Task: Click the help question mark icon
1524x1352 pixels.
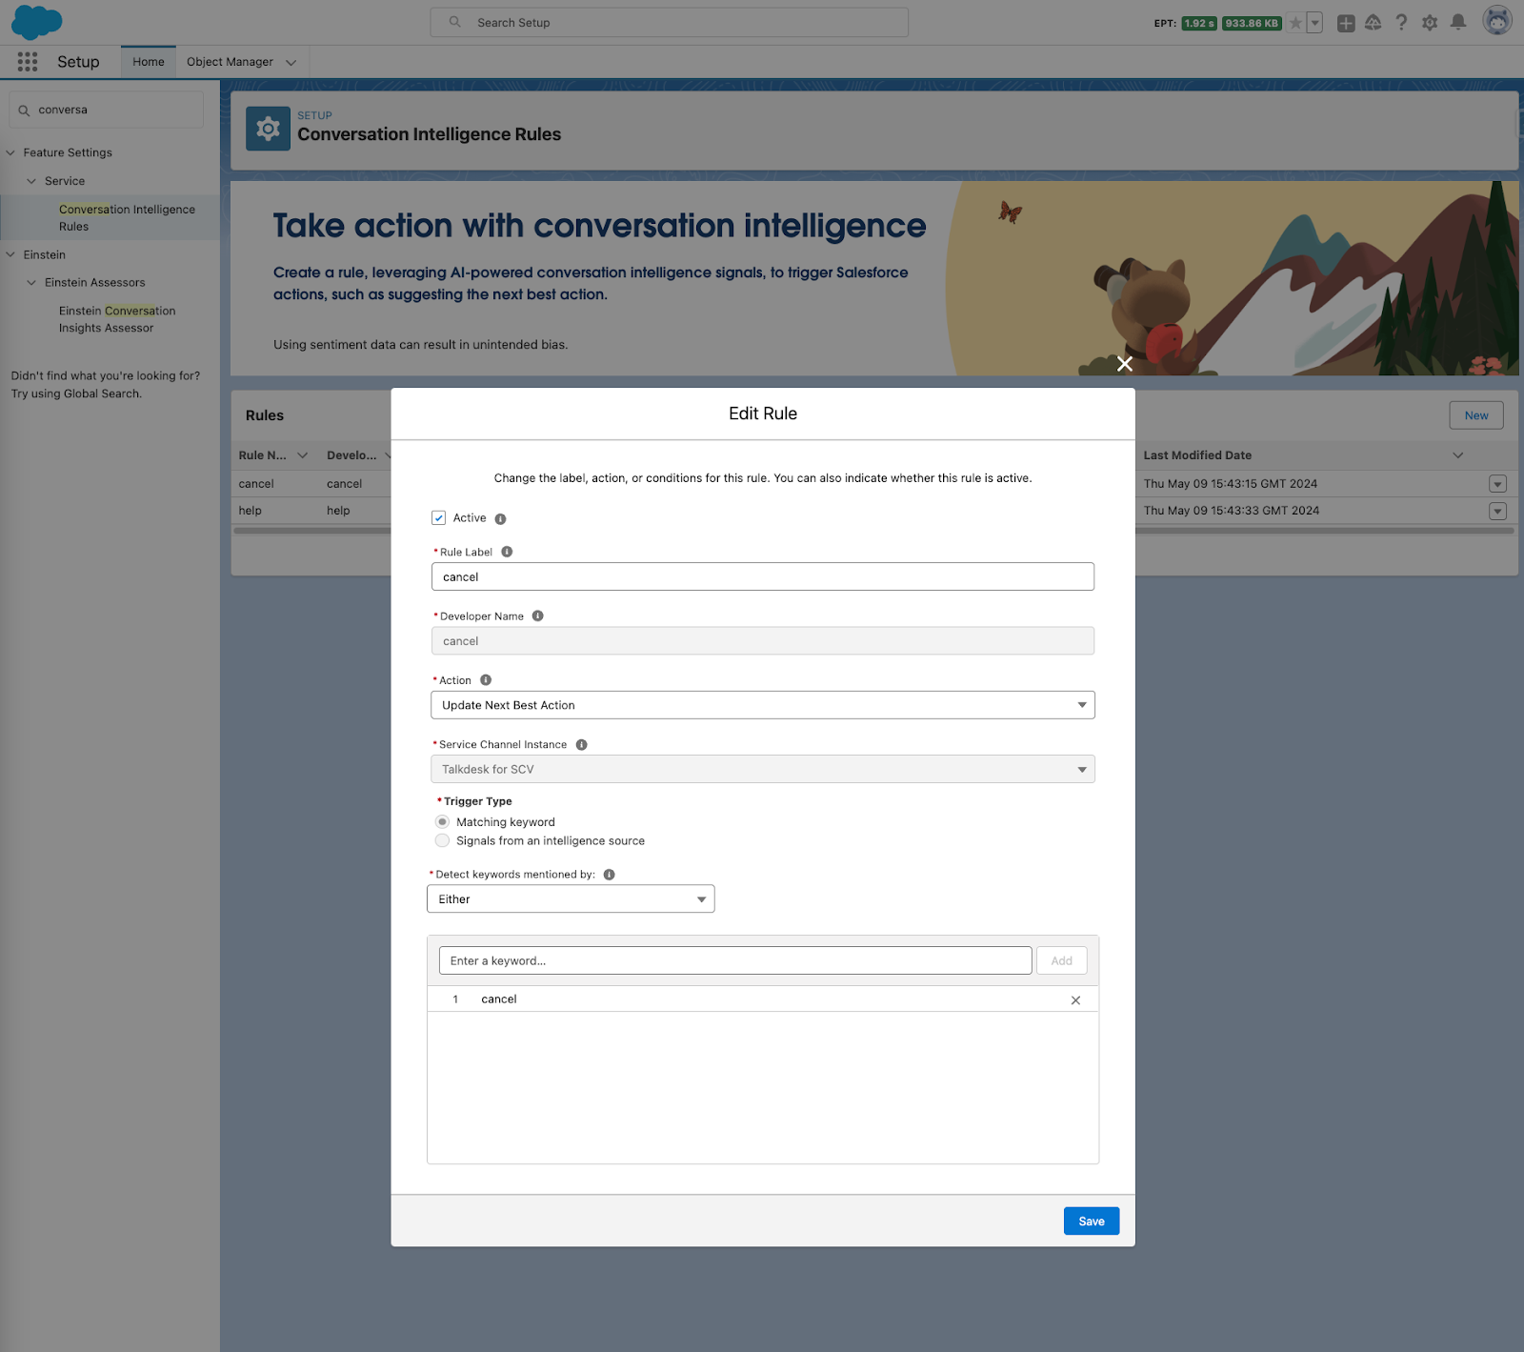Action: coord(1401,23)
